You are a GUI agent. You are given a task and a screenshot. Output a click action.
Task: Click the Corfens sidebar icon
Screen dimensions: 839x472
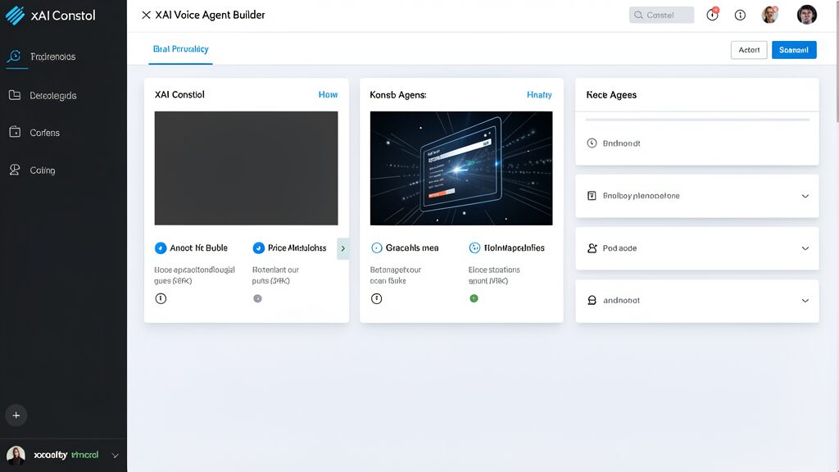[15, 132]
